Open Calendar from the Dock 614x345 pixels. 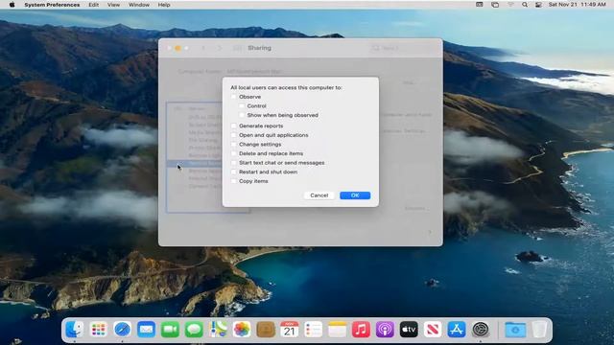(x=290, y=330)
